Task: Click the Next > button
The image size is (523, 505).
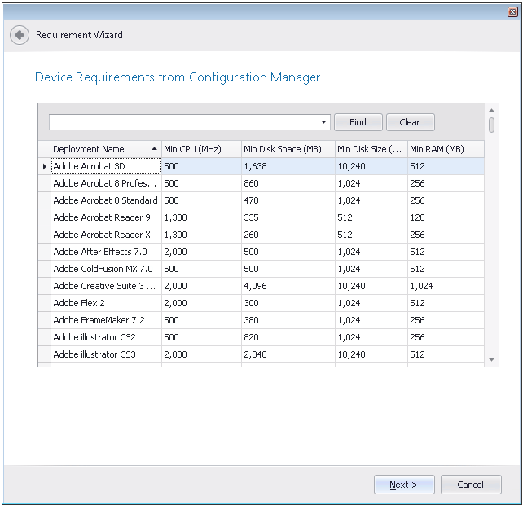Action: (404, 485)
